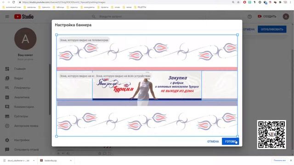Screen dimensions: 294x165
Task: Click the Субтитры sidebar icon
Action: point(7,116)
